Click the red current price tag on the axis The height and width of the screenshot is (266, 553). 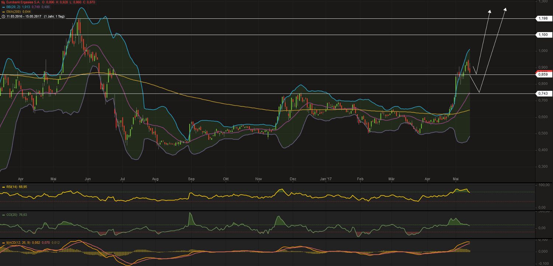coord(545,71)
